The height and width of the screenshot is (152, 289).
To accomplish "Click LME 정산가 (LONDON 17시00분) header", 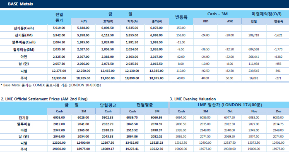I will (230, 105).
